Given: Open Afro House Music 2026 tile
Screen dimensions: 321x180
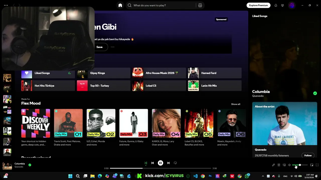Looking at the screenshot, I should pos(159,73).
